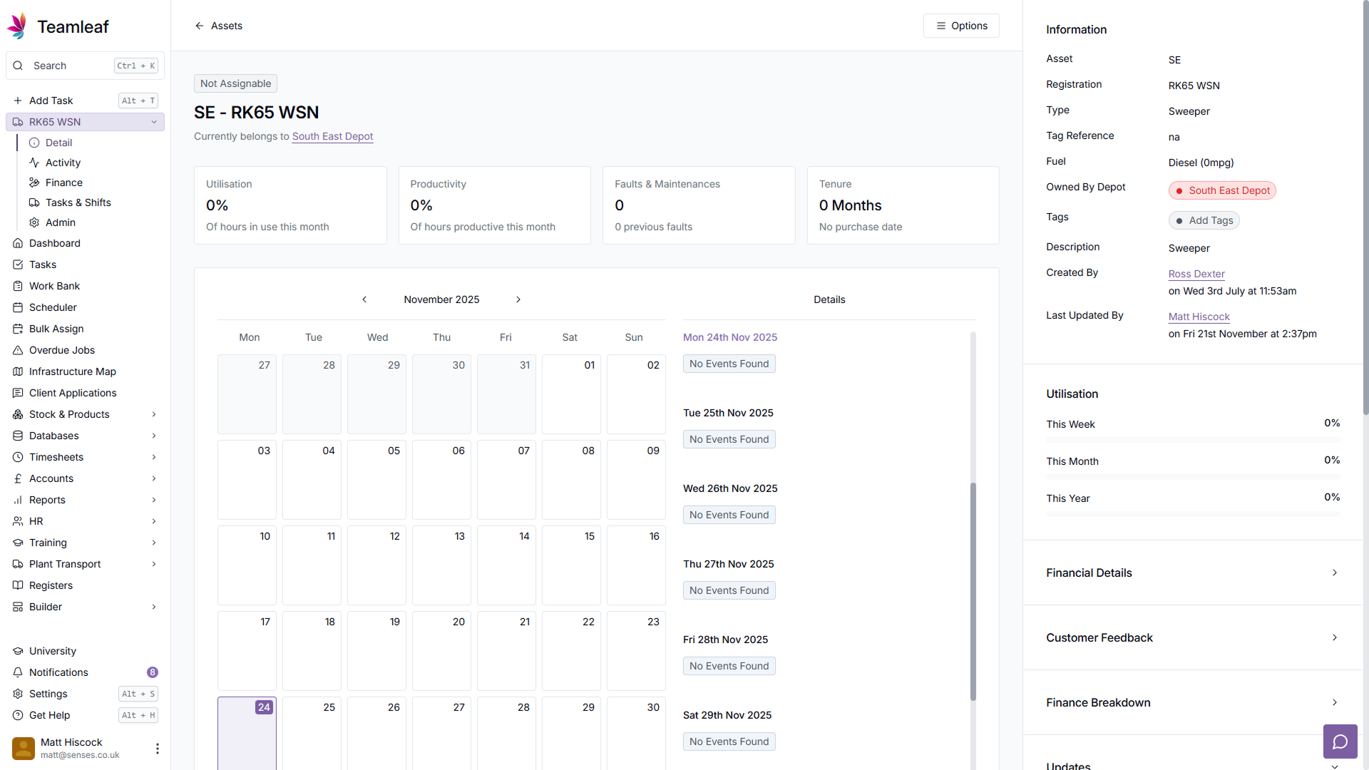Open the Infrastructure Map sidebar item
The width and height of the screenshot is (1369, 770).
(72, 371)
